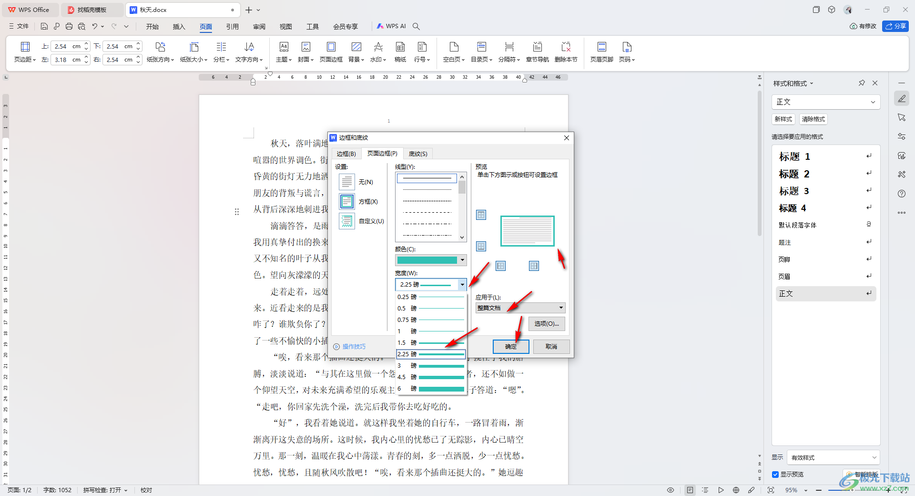Open the 主题 theme tool
The height and width of the screenshot is (496, 915).
pos(284,52)
